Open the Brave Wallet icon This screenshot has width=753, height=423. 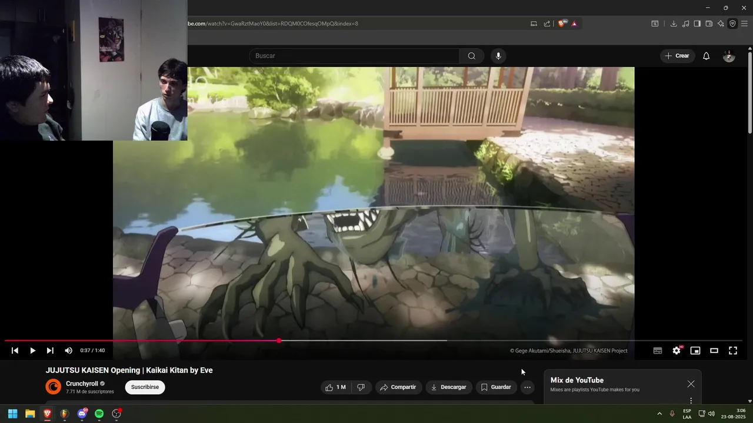[709, 23]
